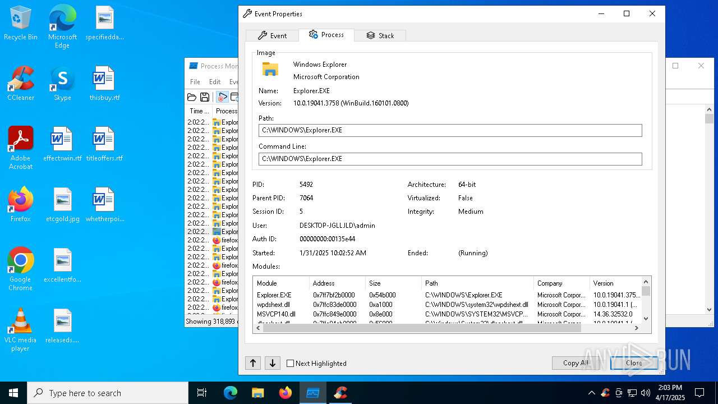Click CCleaner taskbar icon
Viewport: 718px width, 404px height.
coord(340,393)
